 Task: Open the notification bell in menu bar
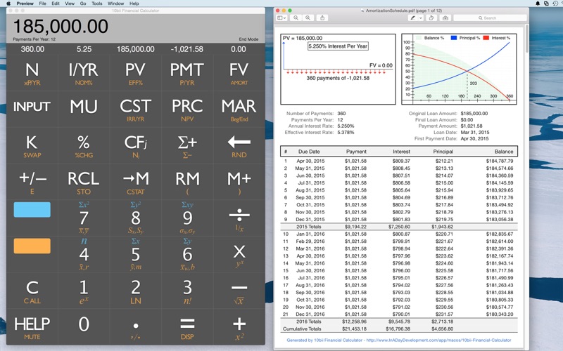point(538,4)
